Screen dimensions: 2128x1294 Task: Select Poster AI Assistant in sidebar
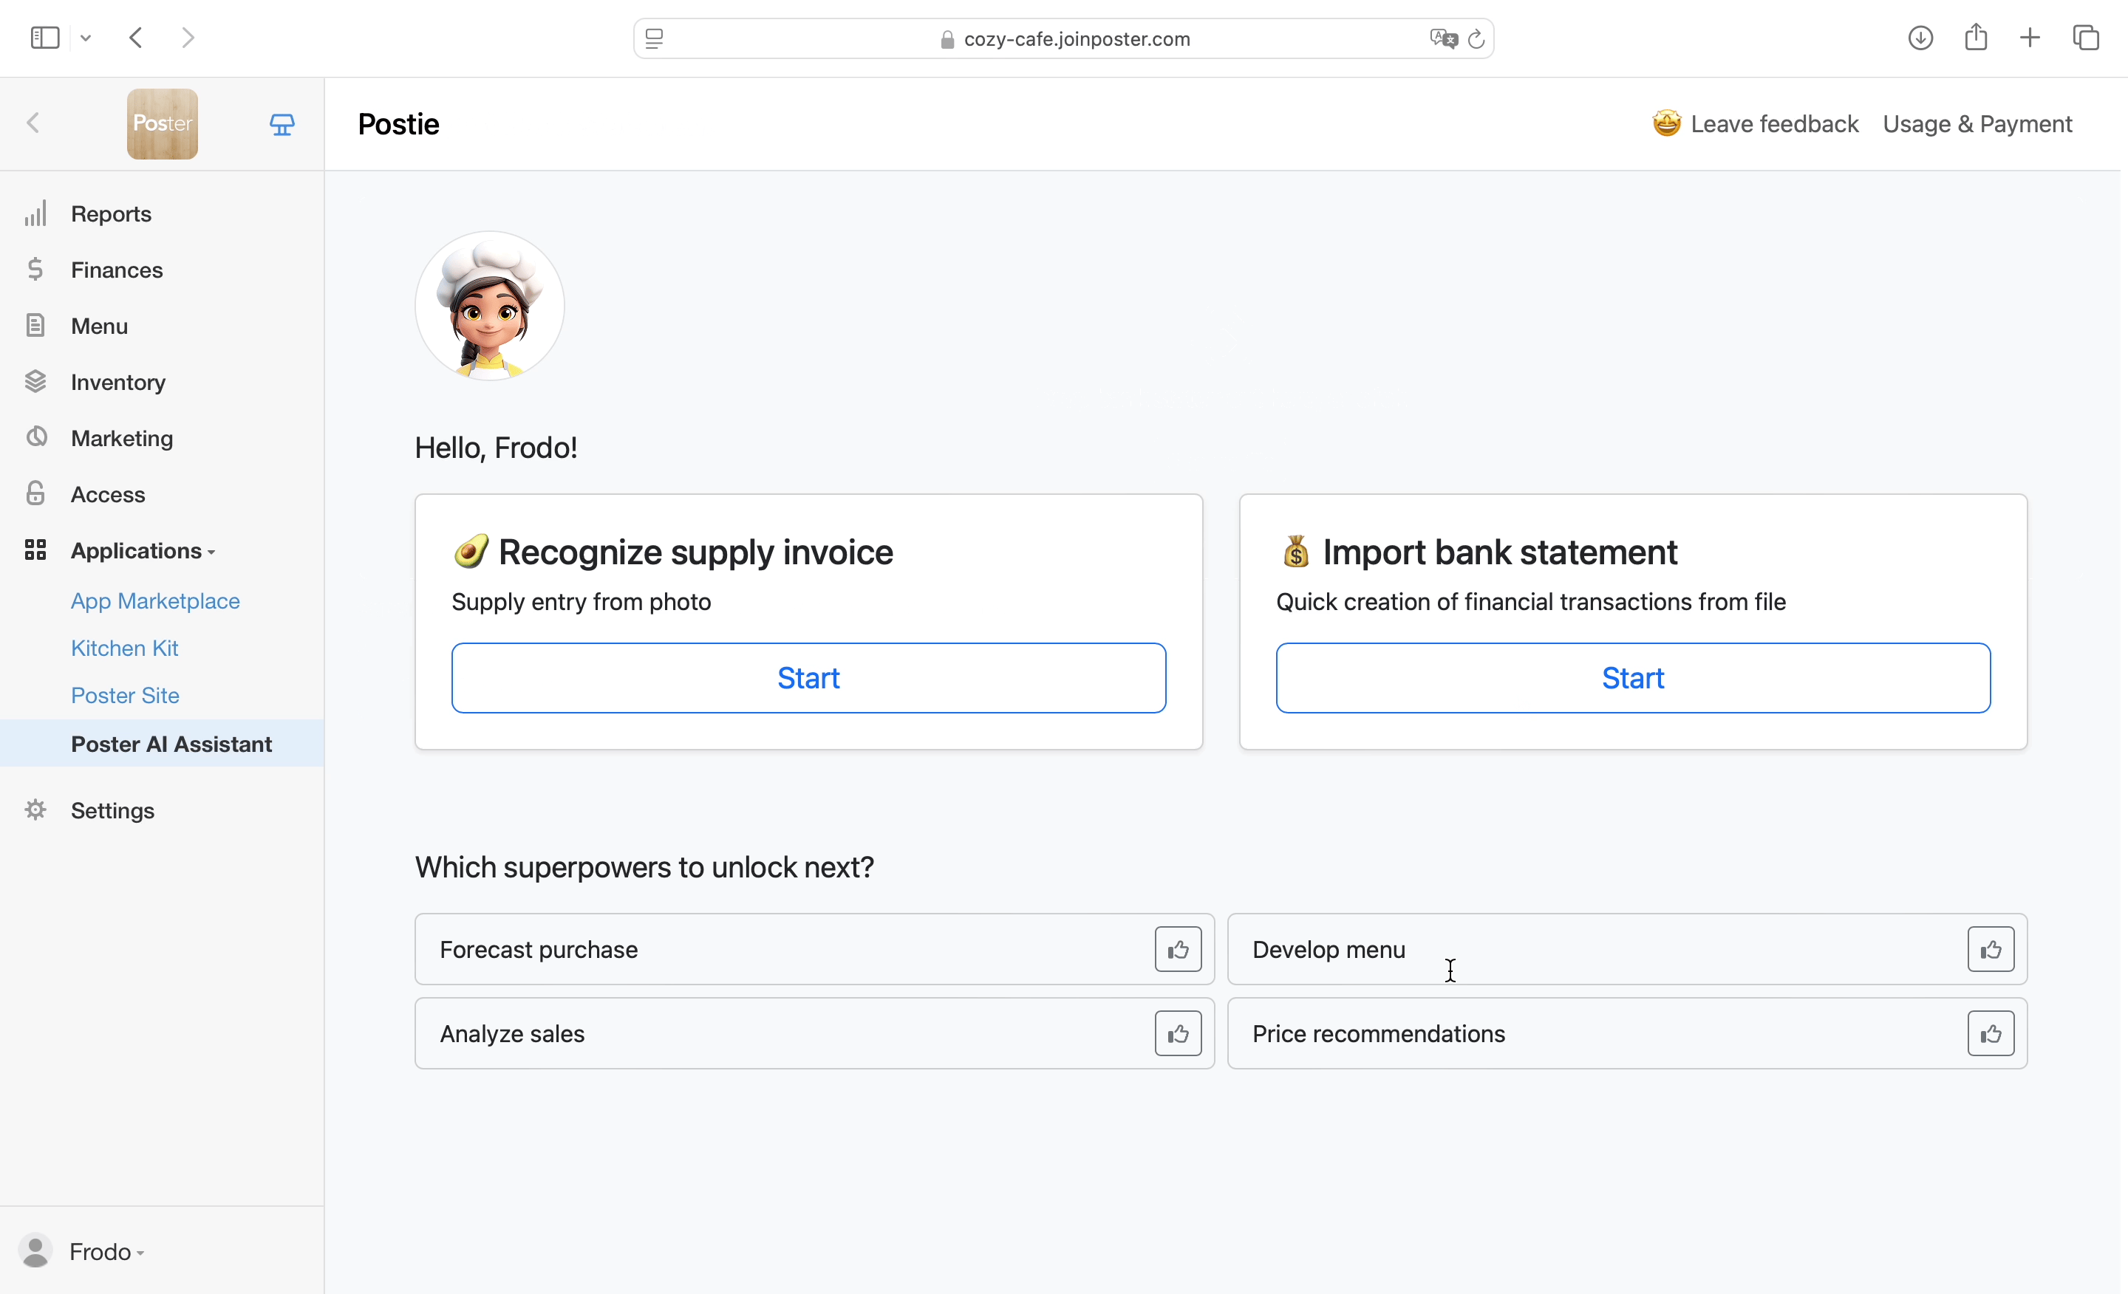coord(171,744)
